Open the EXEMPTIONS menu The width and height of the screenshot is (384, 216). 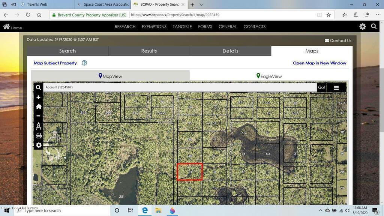coord(154,27)
